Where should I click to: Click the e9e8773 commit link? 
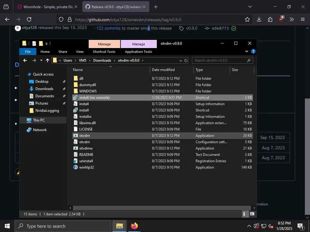pyautogui.click(x=220, y=28)
